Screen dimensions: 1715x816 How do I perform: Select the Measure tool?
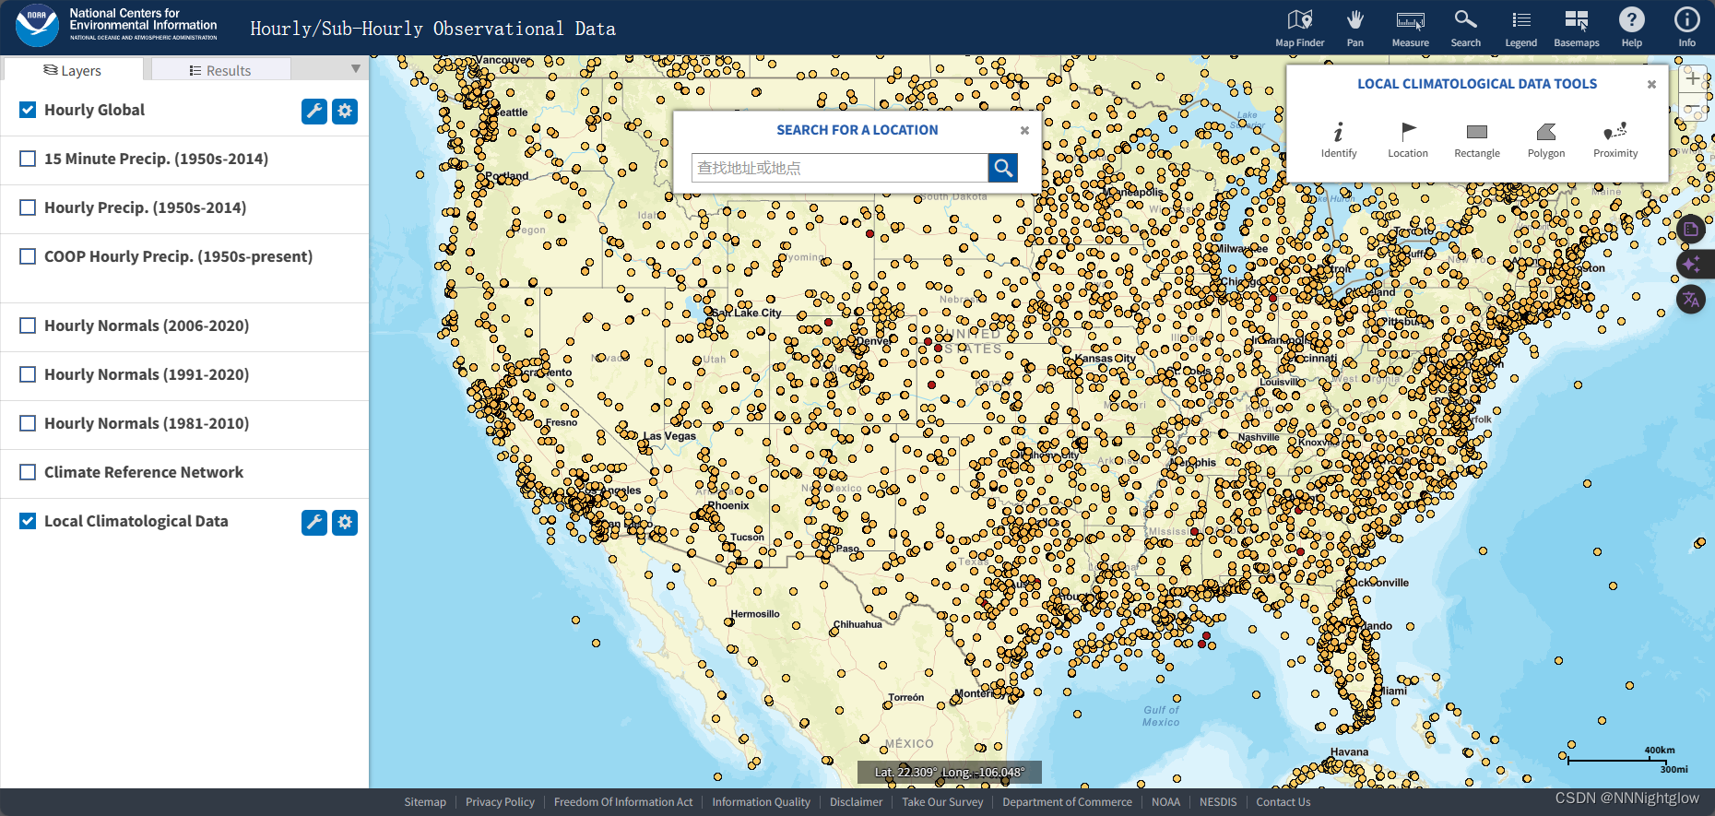[1410, 29]
